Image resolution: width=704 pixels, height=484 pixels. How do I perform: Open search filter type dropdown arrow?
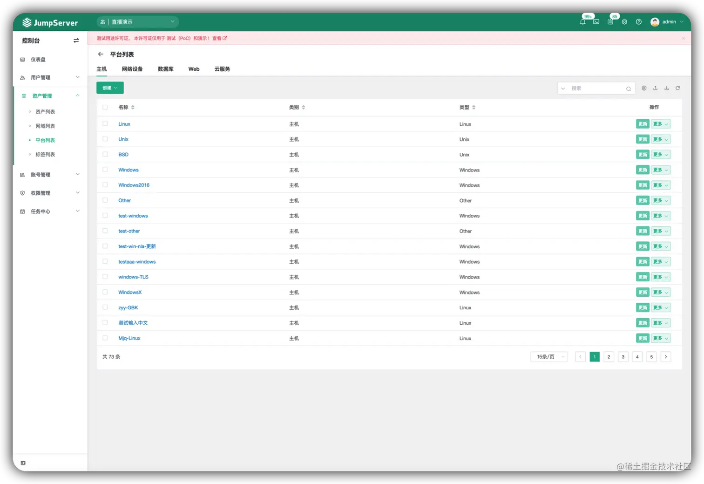563,89
